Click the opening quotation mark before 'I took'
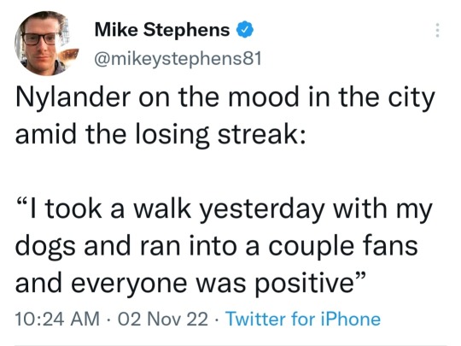The width and height of the screenshot is (461, 346). [x=23, y=202]
